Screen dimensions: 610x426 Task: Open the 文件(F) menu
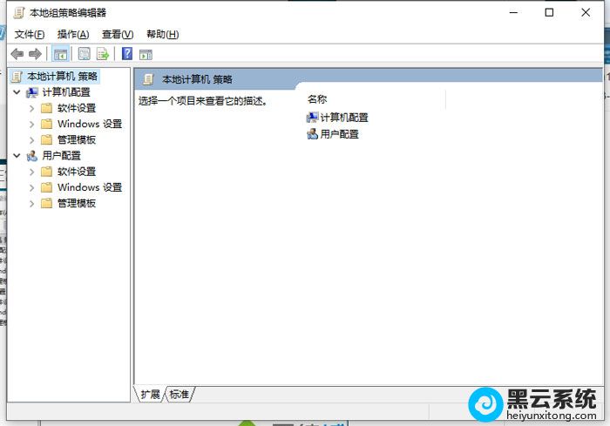point(30,34)
